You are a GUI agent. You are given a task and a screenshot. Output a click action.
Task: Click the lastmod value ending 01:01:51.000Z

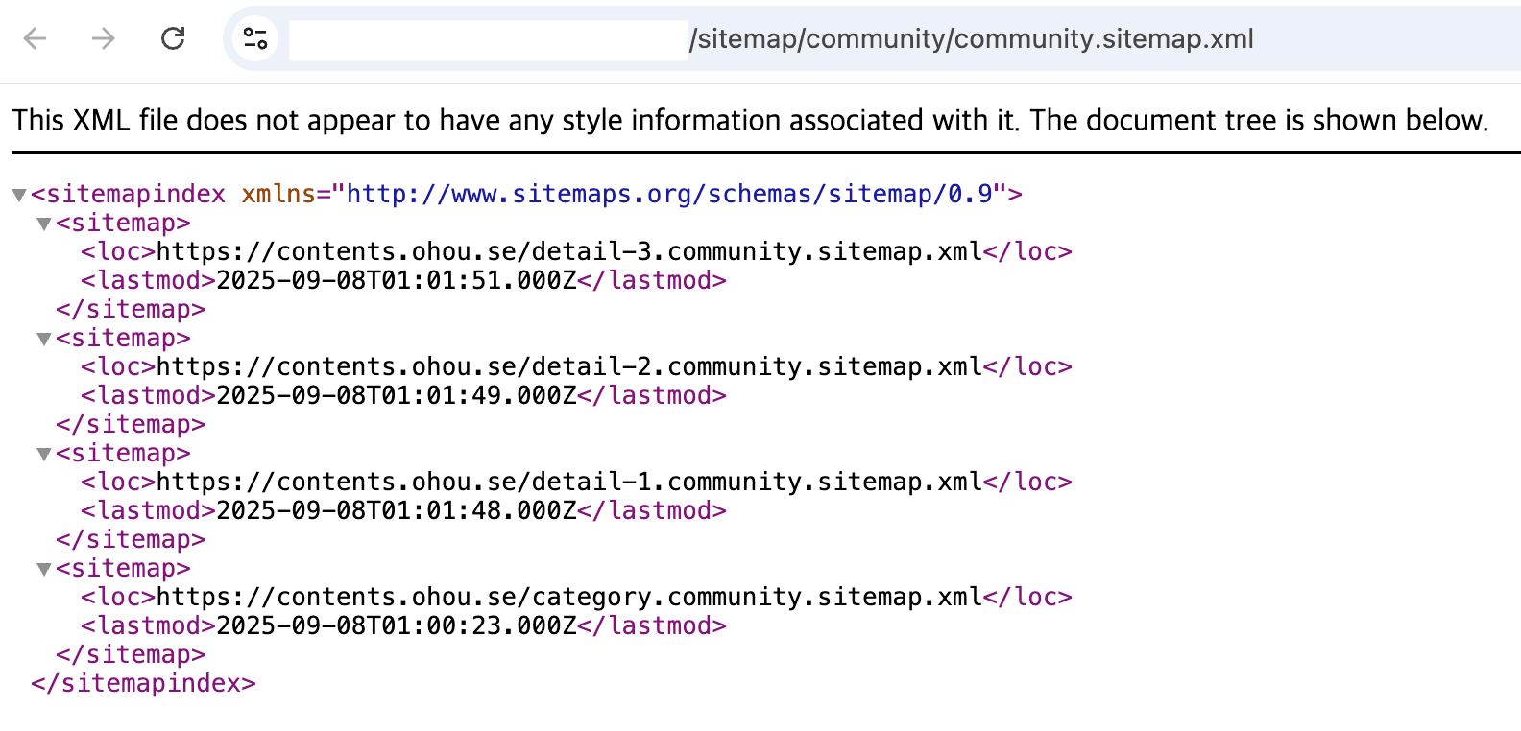tap(396, 280)
